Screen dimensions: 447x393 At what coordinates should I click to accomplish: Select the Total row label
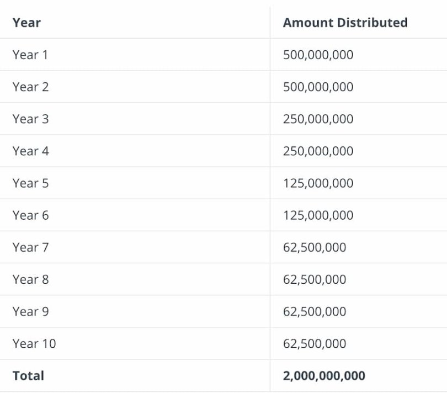point(28,375)
